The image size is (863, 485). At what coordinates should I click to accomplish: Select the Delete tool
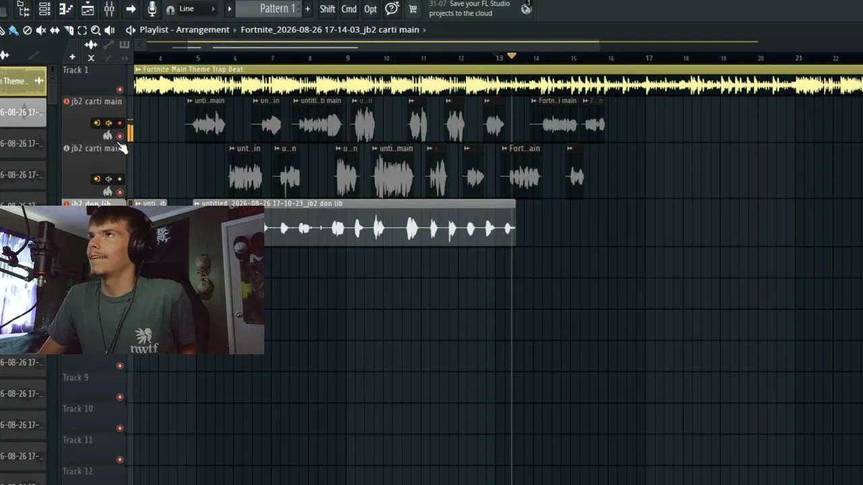(27, 30)
